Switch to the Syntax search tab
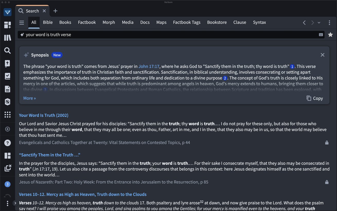This screenshot has height=211, width=337. click(259, 22)
